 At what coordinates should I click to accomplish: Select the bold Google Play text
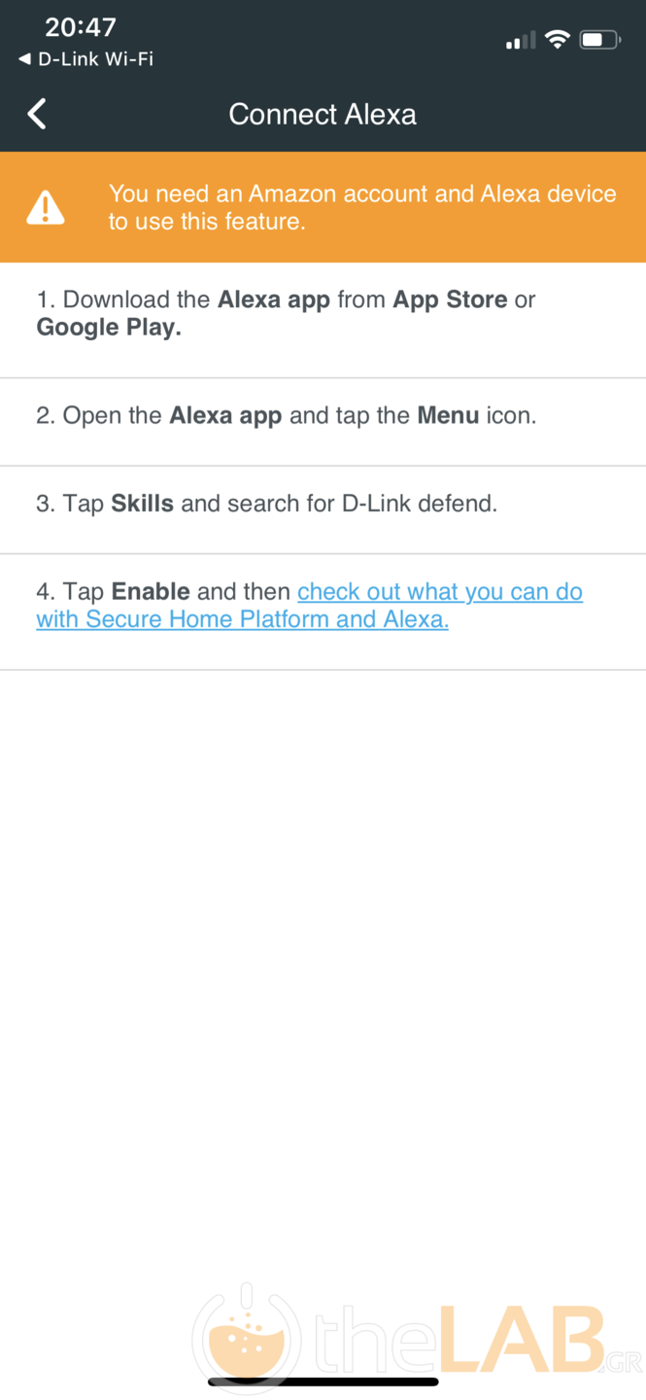pyautogui.click(x=109, y=328)
